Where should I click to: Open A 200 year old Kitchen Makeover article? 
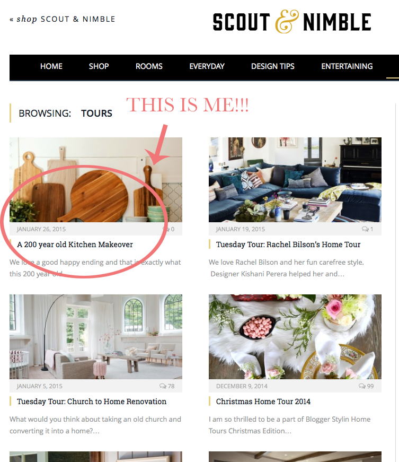pos(75,245)
